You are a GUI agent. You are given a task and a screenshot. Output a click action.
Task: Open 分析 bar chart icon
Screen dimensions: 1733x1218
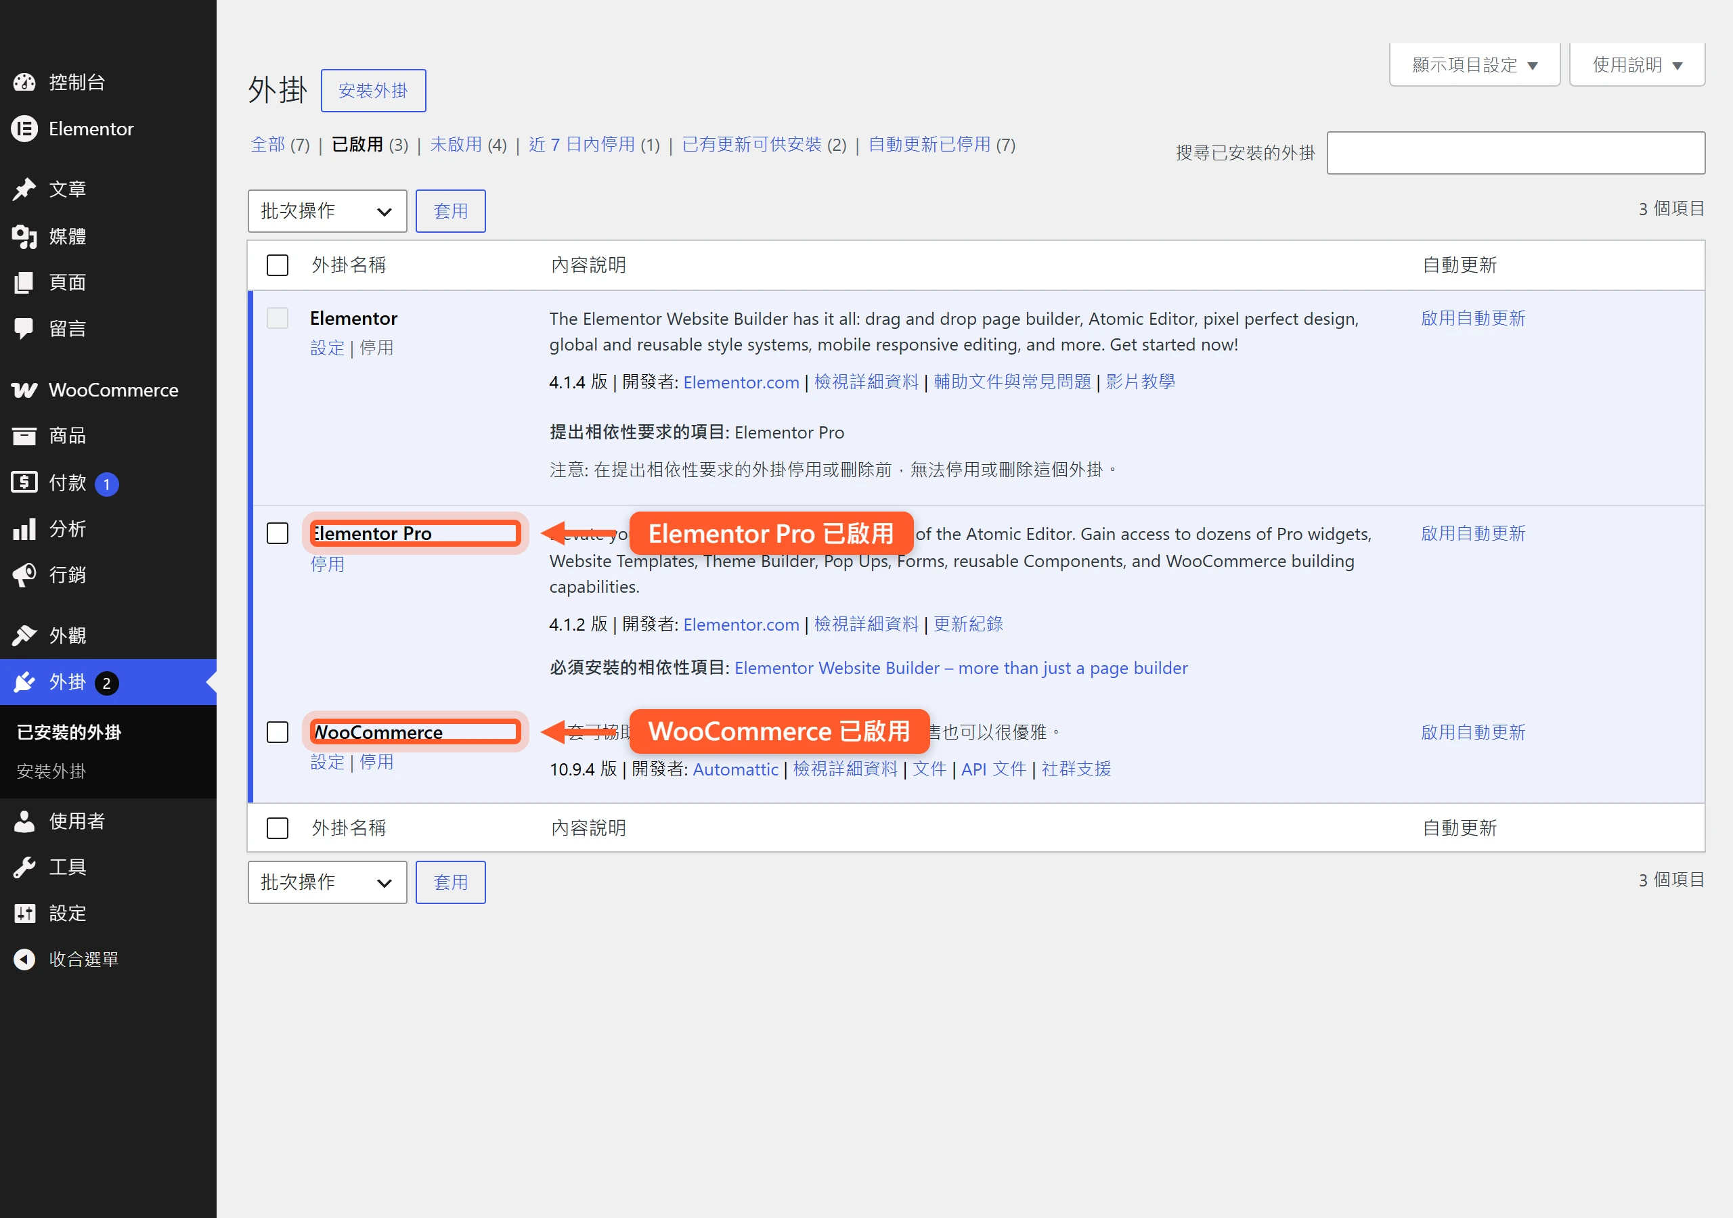click(x=24, y=529)
